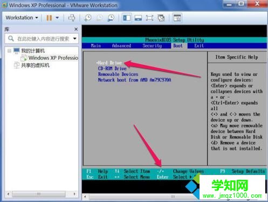Click the VM console horizontal scrollbar thumb
Image resolution: width=268 pixels, height=202 pixels.
pyautogui.click(x=144, y=197)
